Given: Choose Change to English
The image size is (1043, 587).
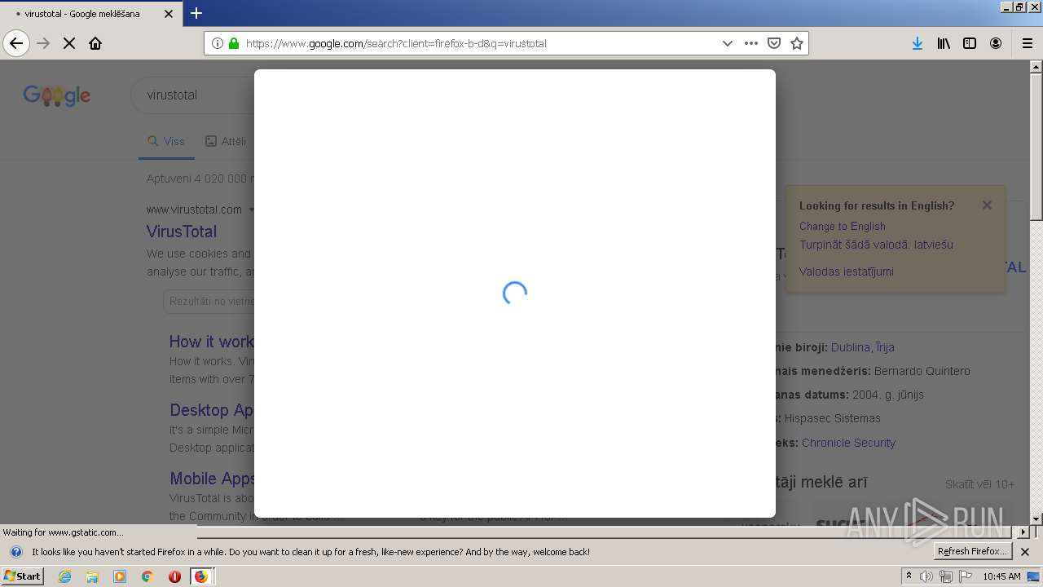Looking at the screenshot, I should coord(842,226).
